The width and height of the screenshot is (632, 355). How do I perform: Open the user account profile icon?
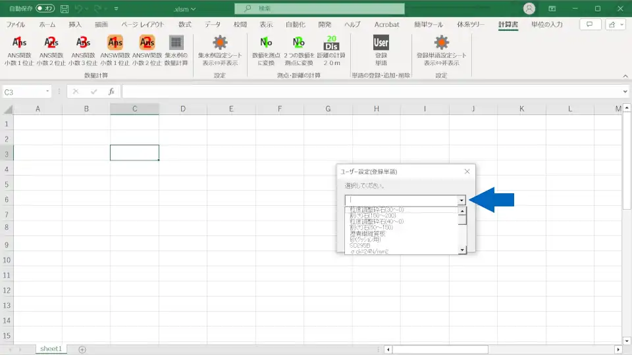click(x=529, y=9)
